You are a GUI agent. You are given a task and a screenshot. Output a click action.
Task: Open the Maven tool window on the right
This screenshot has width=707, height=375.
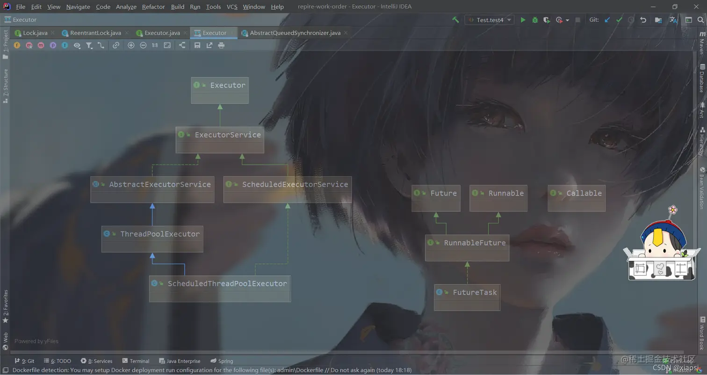[702, 44]
